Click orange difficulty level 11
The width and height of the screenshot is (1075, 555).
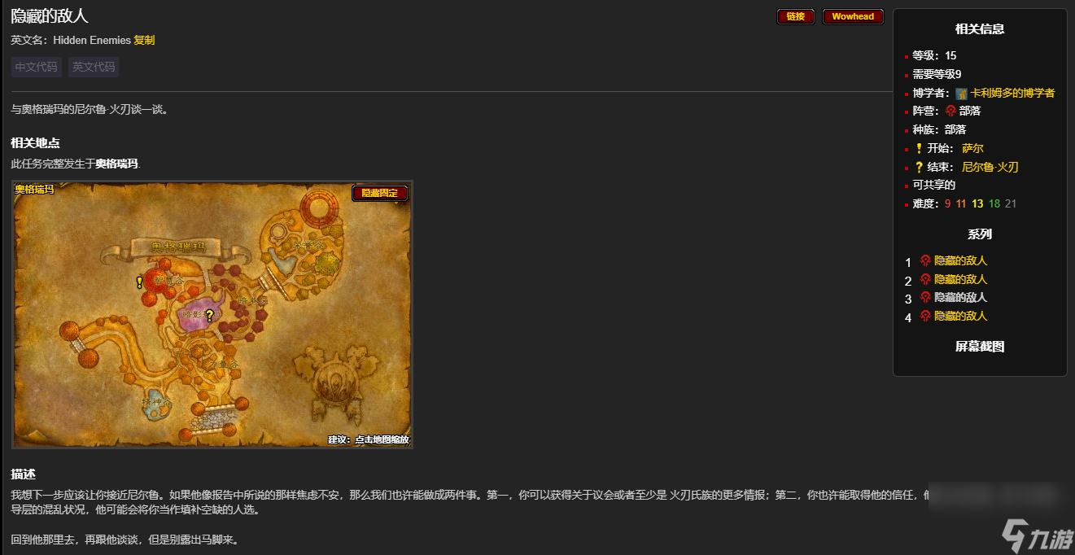[x=961, y=203]
